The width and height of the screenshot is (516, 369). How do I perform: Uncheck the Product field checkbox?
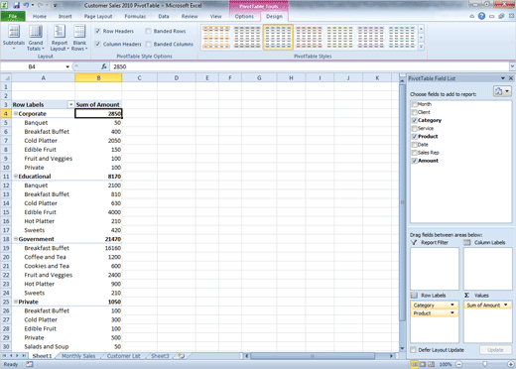coord(414,136)
